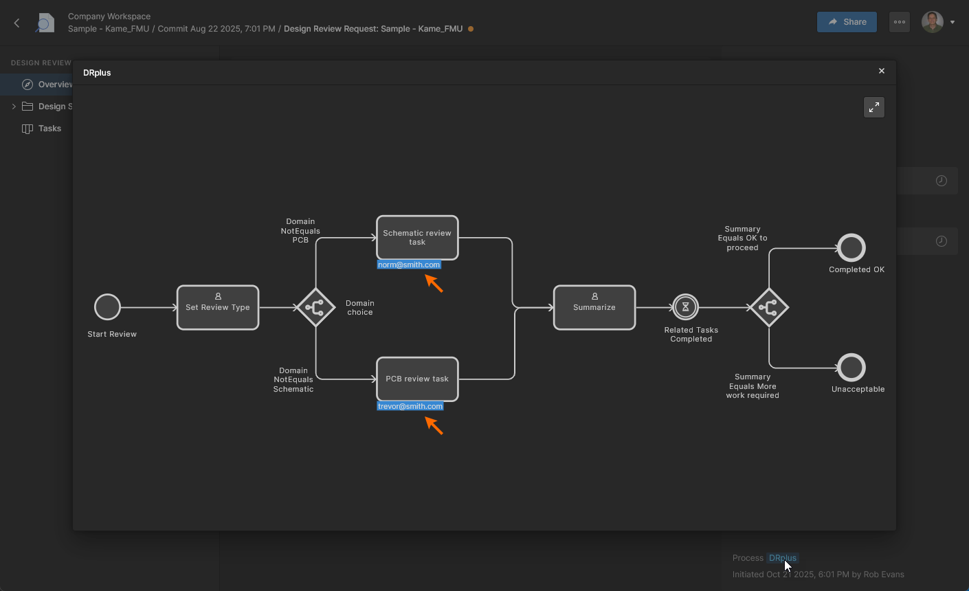
Task: Click the Design folder icon in sidebar
Action: (27, 107)
